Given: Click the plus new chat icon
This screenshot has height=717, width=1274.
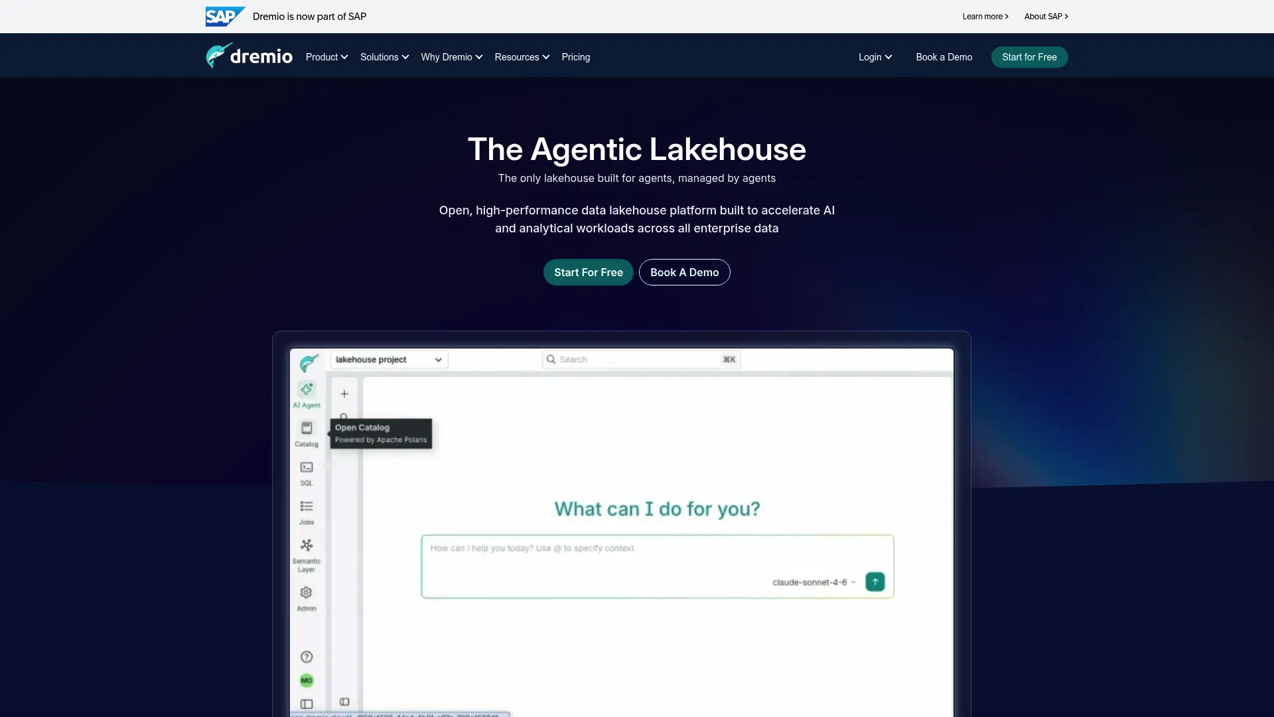Looking at the screenshot, I should coord(344,394).
